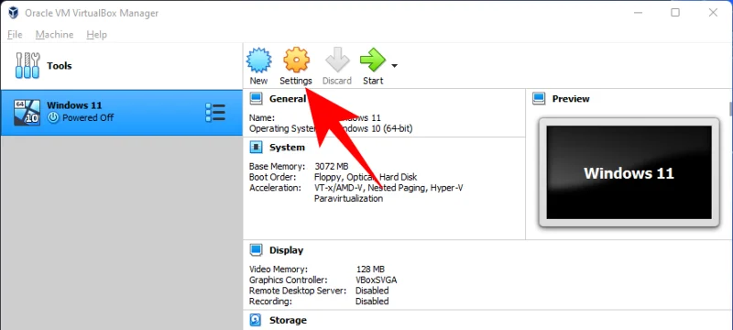Open the File menu
The image size is (733, 330).
click(x=15, y=35)
